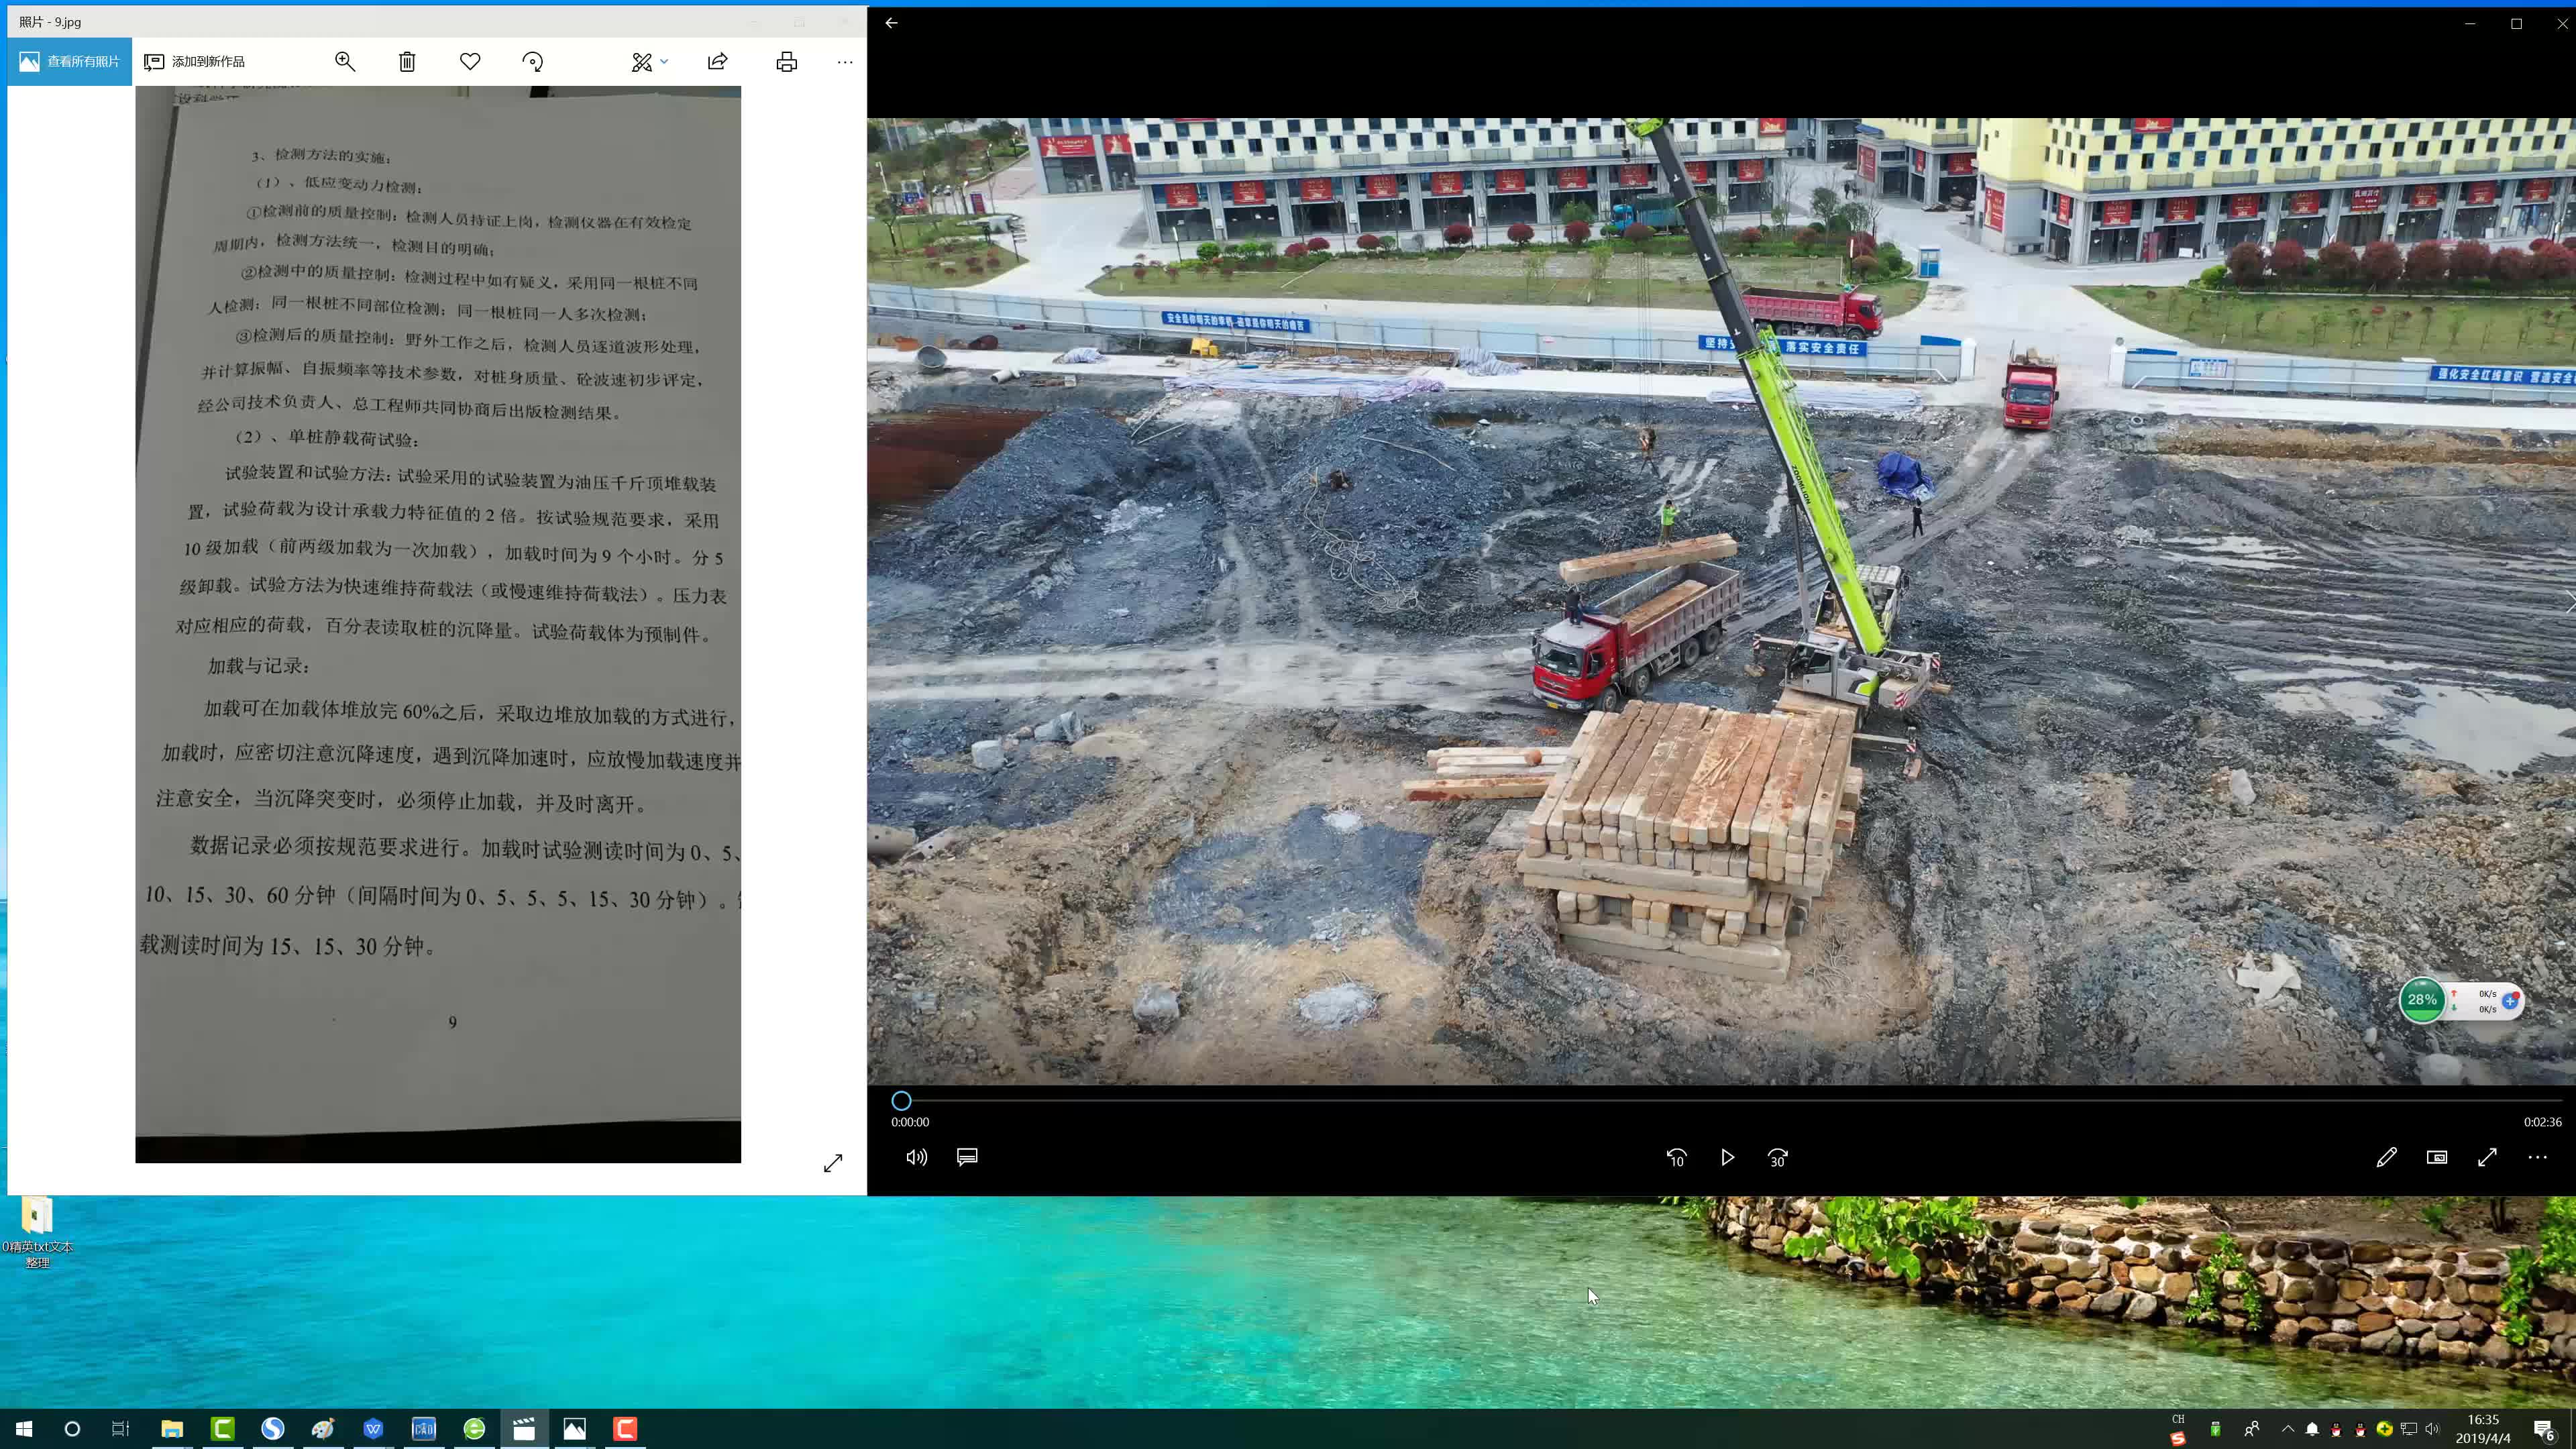Click the bell notification tray icon
Screen dimensions: 2576x1449
tap(2312, 1428)
